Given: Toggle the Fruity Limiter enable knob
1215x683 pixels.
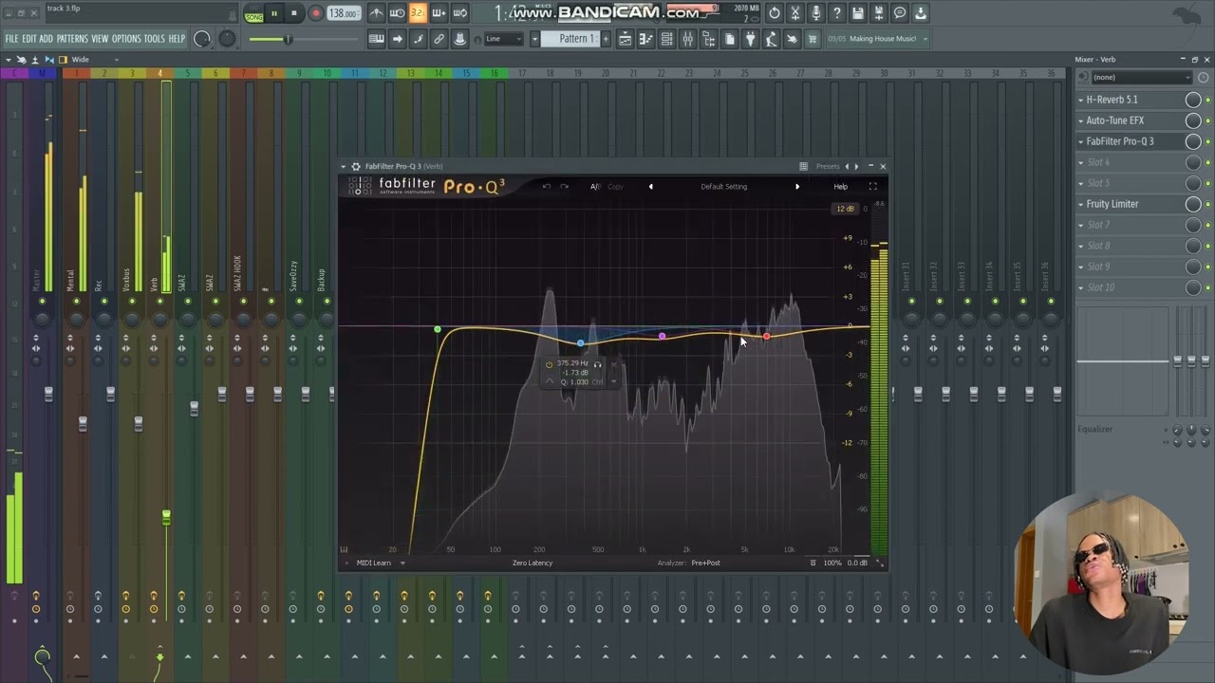Looking at the screenshot, I should [1193, 204].
